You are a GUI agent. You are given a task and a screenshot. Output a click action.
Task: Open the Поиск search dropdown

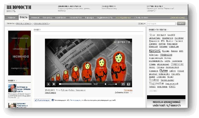pos(142,23)
